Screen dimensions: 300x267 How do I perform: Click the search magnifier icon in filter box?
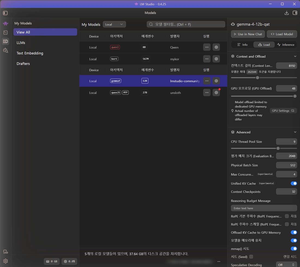click(x=151, y=24)
